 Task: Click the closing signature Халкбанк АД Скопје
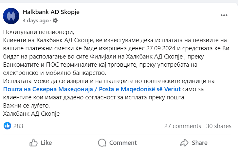31,114
